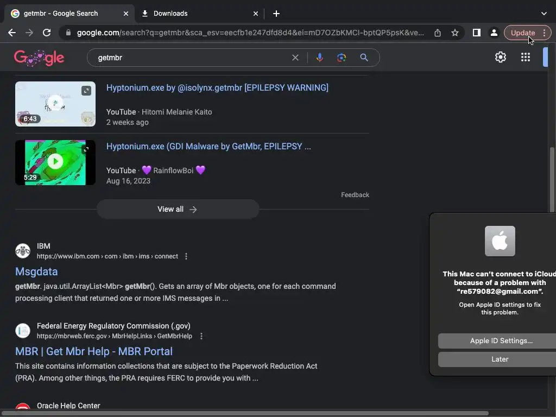Close the Downloads tab
Viewport: 556px width, 417px height.
click(x=256, y=14)
